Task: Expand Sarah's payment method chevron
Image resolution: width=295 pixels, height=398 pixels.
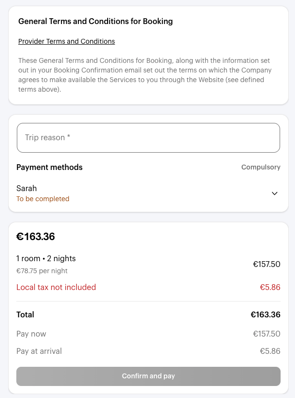Action: [x=274, y=193]
